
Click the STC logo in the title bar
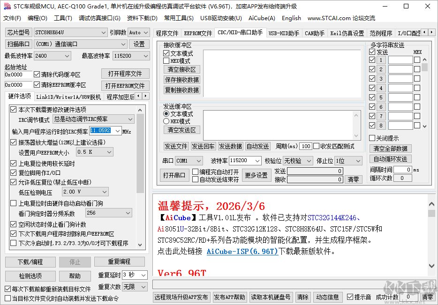click(7, 6)
